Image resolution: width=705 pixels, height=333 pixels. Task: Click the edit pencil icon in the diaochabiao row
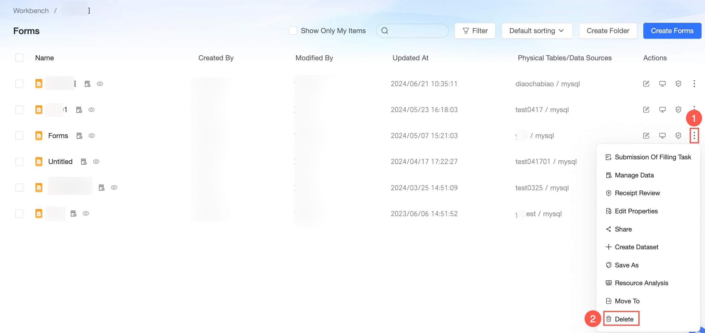point(646,84)
